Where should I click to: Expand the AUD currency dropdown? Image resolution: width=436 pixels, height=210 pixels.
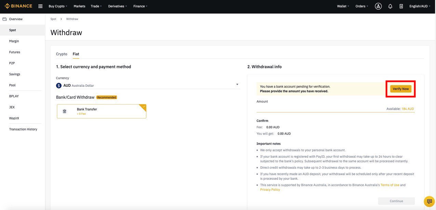click(237, 85)
